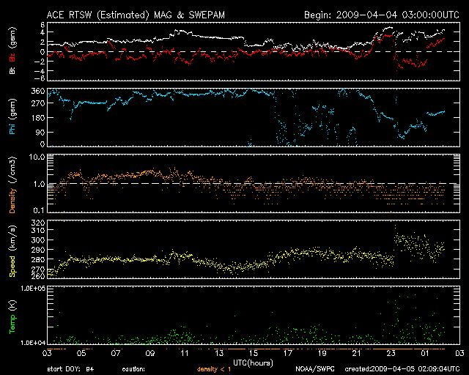Click the plot title 'ACE RTSW (Estimated) MAG & SWEPAM'

click(136, 15)
